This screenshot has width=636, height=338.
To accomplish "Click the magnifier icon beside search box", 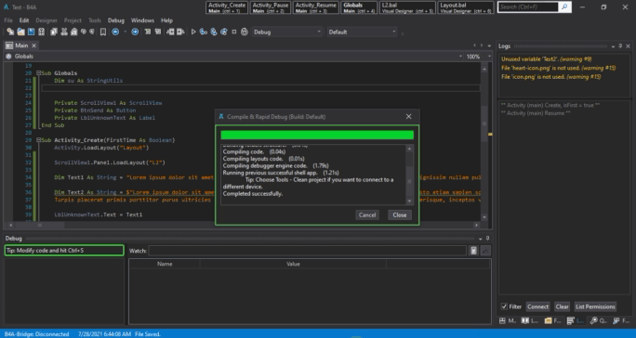I will click(x=564, y=6).
